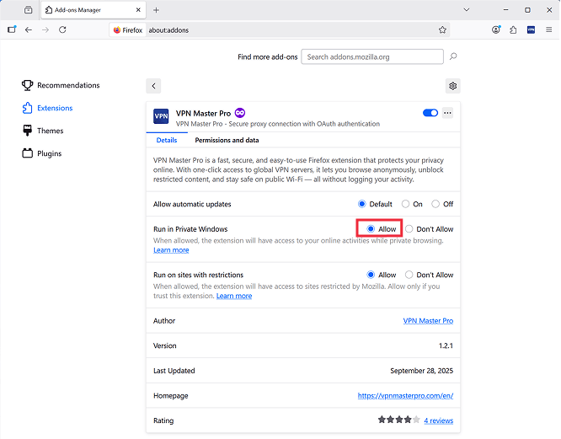Open the Firefox hamburger menu
This screenshot has height=439, width=561.
[x=549, y=30]
